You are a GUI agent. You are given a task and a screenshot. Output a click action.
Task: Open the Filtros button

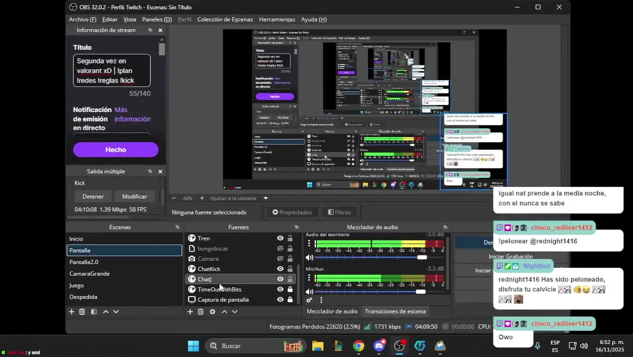click(x=339, y=212)
